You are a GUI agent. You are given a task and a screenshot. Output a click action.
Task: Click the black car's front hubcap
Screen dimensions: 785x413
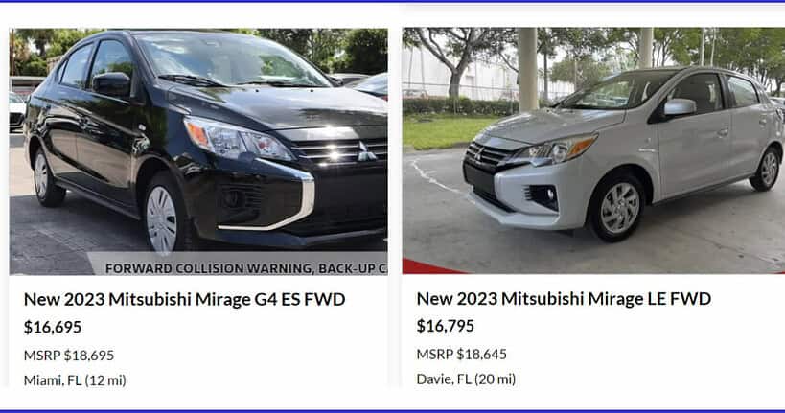(161, 220)
